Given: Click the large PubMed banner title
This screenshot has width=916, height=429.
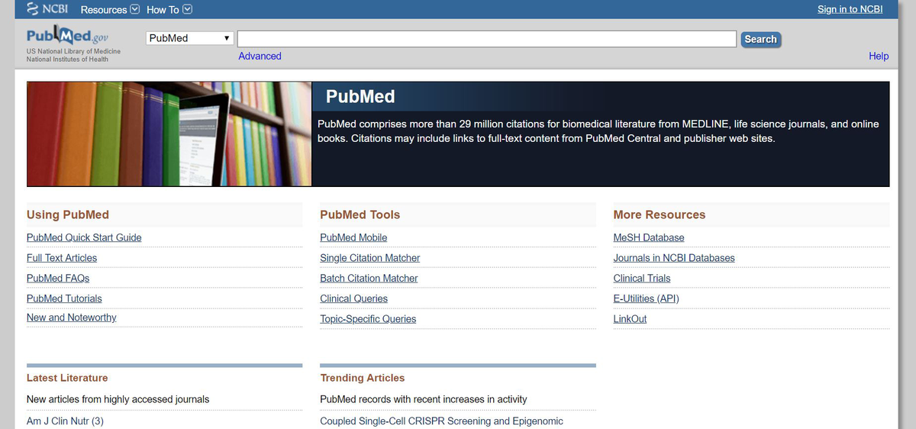Looking at the screenshot, I should tap(360, 96).
